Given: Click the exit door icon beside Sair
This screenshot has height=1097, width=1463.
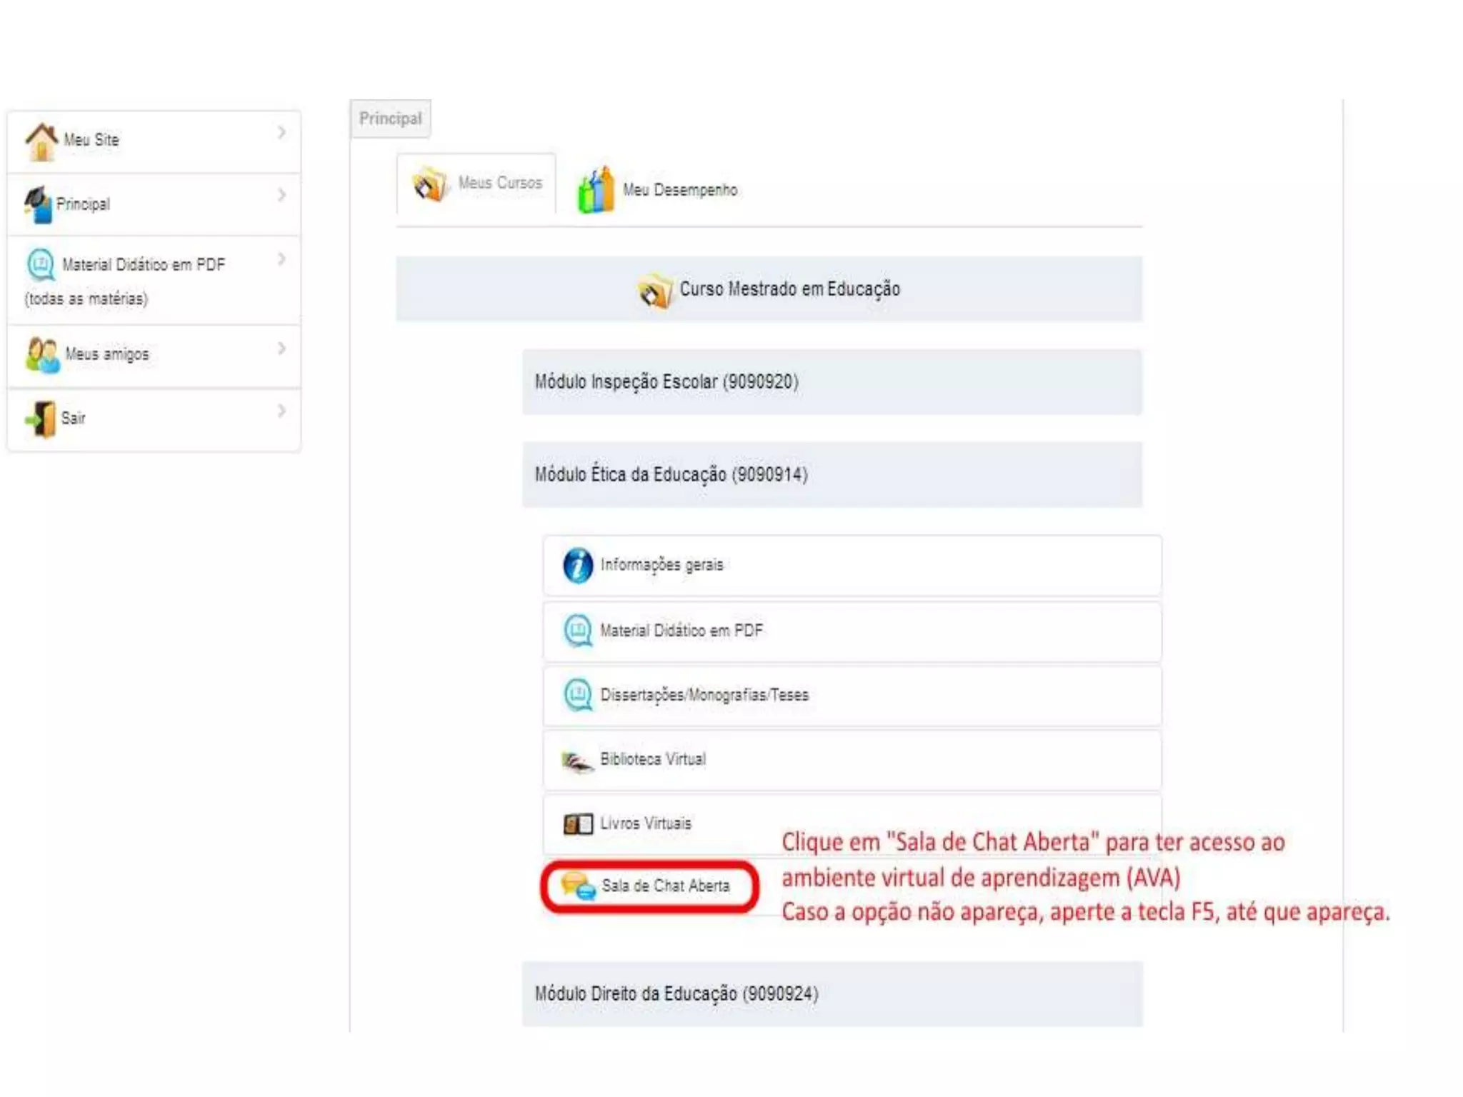Looking at the screenshot, I should coord(41,419).
